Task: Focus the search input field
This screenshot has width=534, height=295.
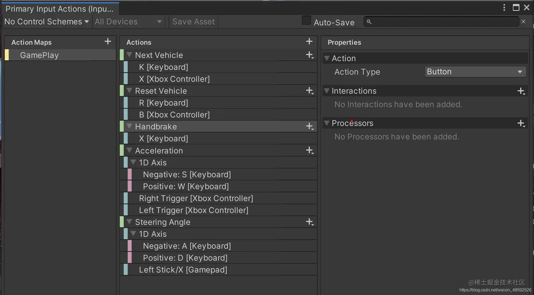Action: click(x=441, y=22)
